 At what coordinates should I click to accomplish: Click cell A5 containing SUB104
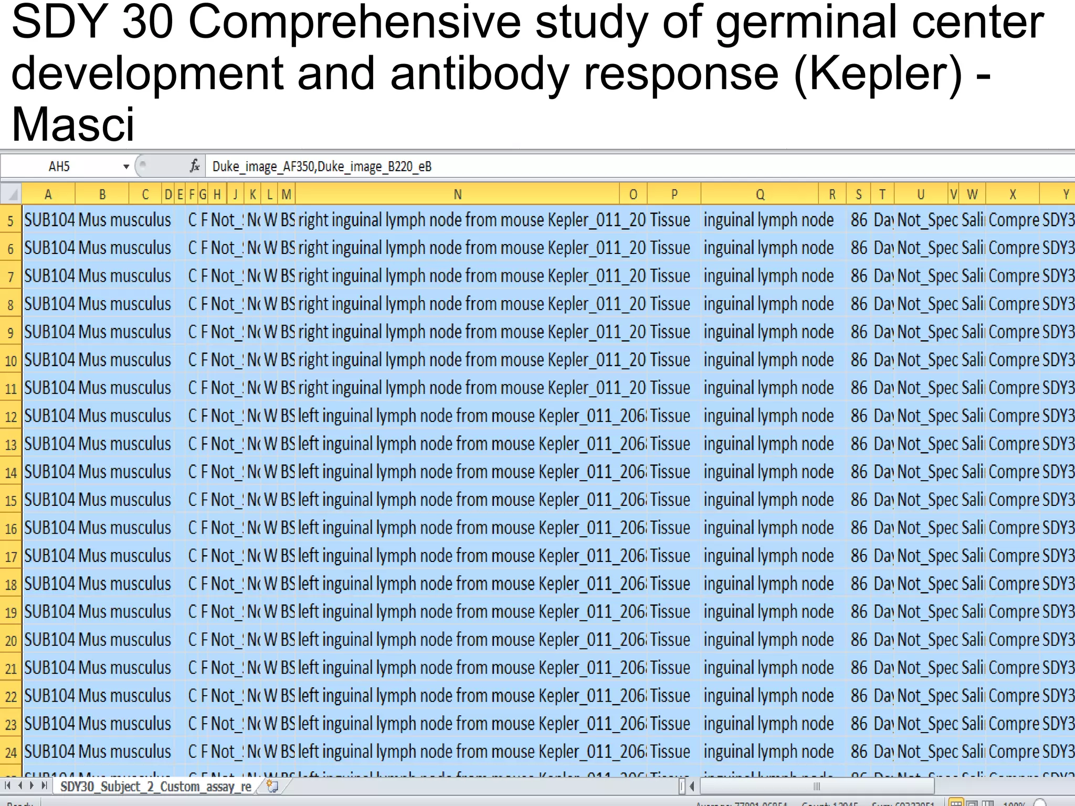point(49,220)
